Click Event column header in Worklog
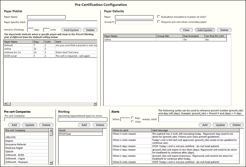The image size is (246, 167). (x=81, y=130)
